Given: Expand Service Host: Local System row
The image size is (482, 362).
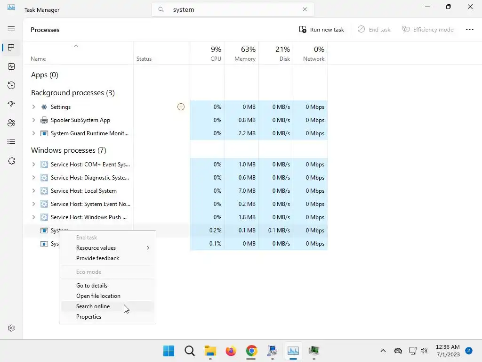Looking at the screenshot, I should [x=33, y=191].
